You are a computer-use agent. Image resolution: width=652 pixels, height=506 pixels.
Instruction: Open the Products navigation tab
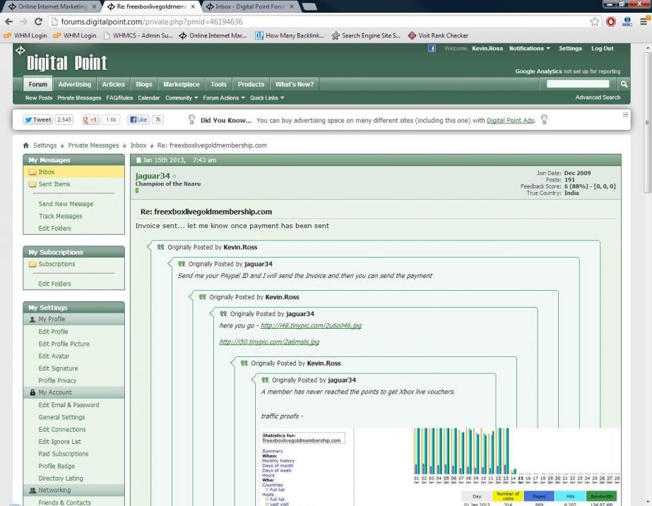251,85
